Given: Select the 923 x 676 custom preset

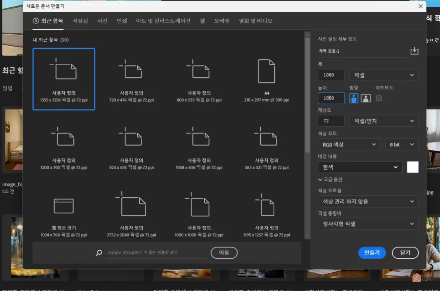Looking at the screenshot, I should [x=131, y=146].
